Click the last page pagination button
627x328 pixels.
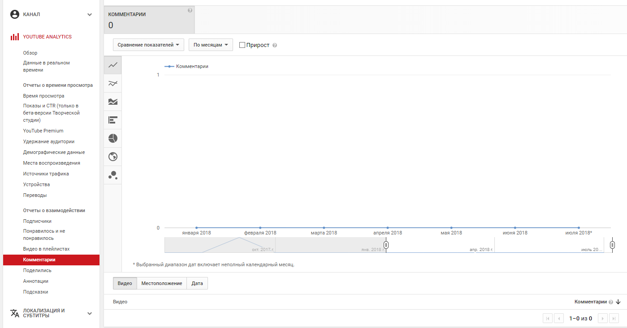[614, 319]
